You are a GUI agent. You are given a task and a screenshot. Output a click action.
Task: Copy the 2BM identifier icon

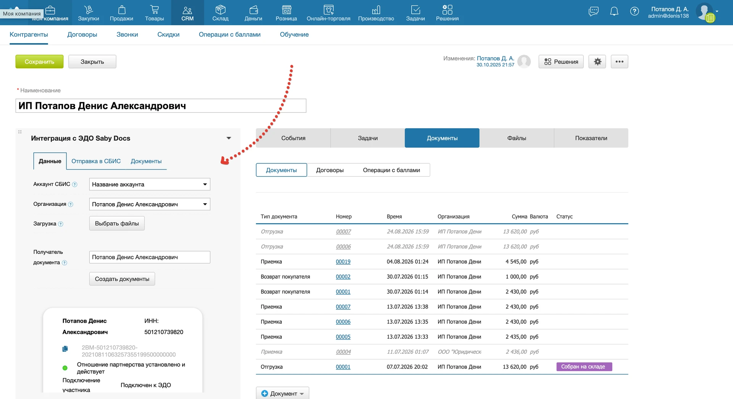tap(65, 349)
